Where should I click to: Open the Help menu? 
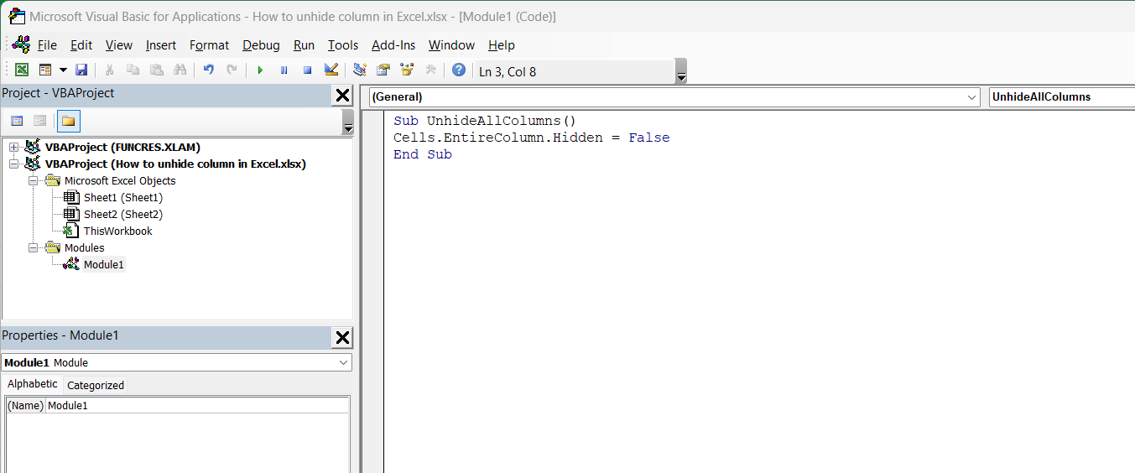pos(501,45)
